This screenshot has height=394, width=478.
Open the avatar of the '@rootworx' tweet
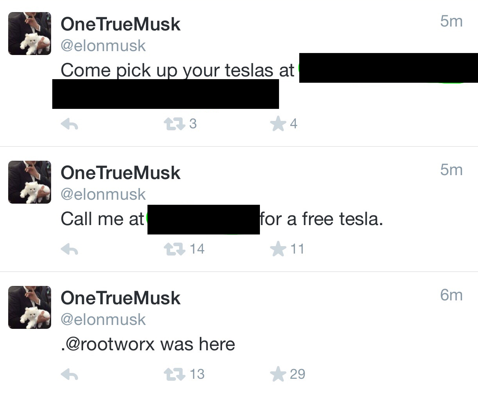(x=30, y=307)
